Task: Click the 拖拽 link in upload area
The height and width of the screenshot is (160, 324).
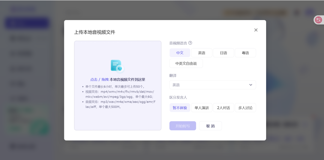Action: [105, 80]
